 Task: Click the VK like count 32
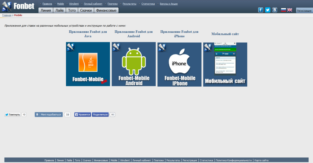68,114
